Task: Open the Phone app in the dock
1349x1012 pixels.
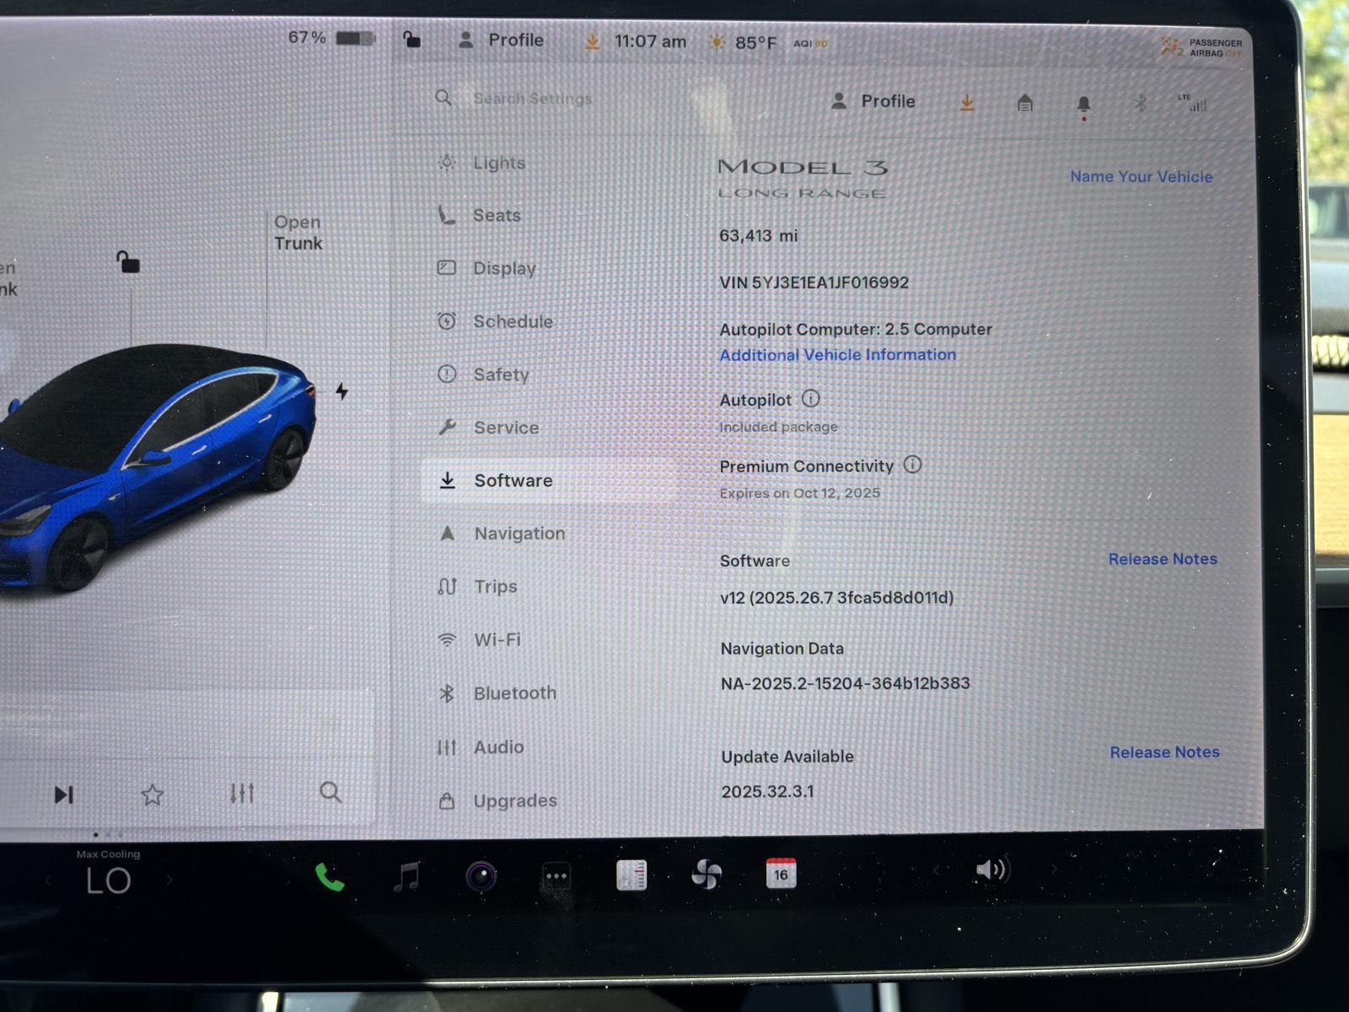Action: click(x=330, y=877)
